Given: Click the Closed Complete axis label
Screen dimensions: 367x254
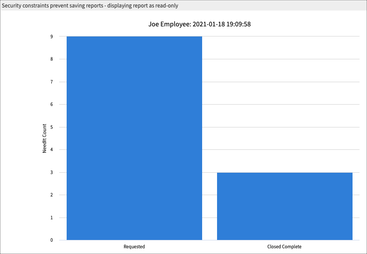Looking at the screenshot, I should pyautogui.click(x=284, y=247).
